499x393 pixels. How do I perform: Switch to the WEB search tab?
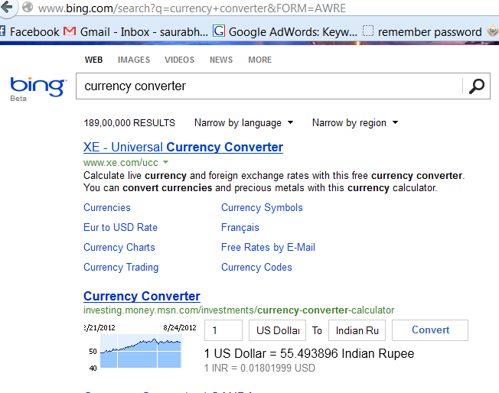click(93, 60)
